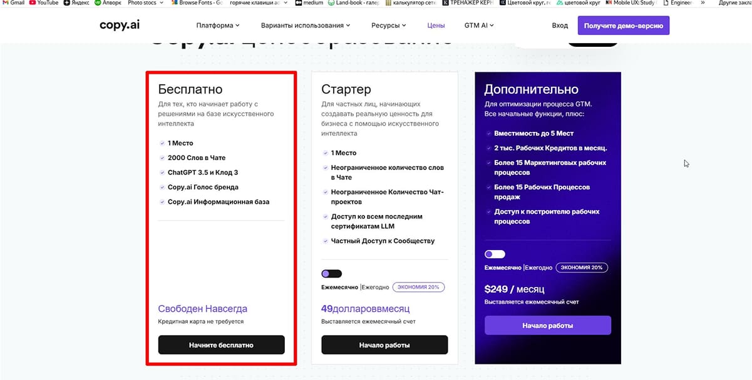Go to the Цены page
This screenshot has height=380, width=752.
coord(436,26)
